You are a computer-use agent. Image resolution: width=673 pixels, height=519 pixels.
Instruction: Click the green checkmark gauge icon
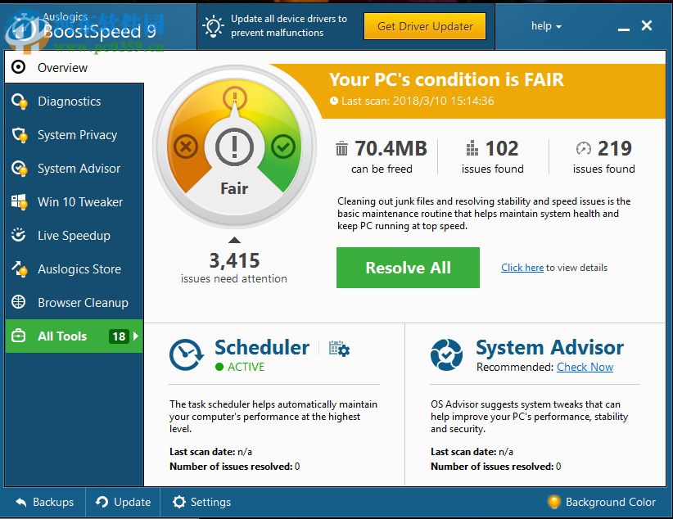coord(283,147)
